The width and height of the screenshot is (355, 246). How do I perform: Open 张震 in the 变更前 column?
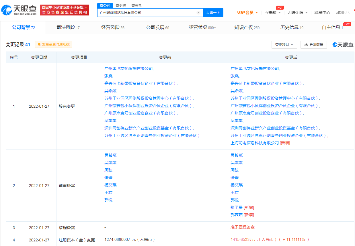pyautogui.click(x=108, y=76)
